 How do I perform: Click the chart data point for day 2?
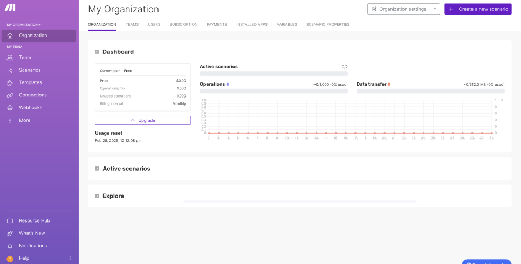[x=209, y=133]
